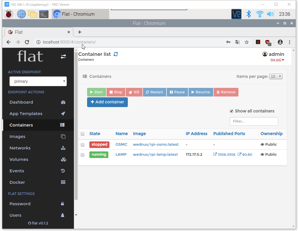Open the Bluetooth tray icon
Image resolution: width=298 pixels, height=231 pixels.
[249, 14]
